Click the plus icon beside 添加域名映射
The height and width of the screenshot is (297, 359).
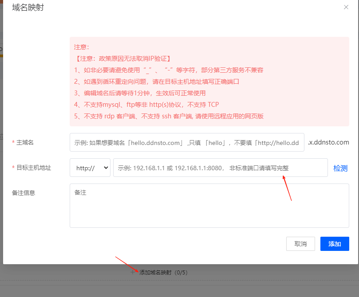[x=132, y=272]
